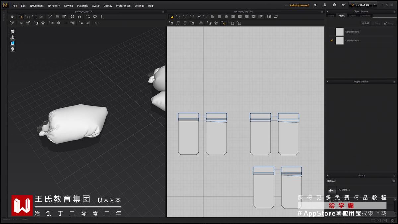Select the 3D State_1 history thumbnail
This screenshot has height=224, width=398.
[x=332, y=190]
